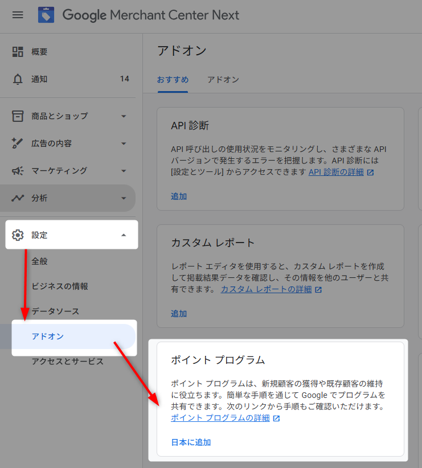Click the マーケティング megaphone icon

coord(18,171)
